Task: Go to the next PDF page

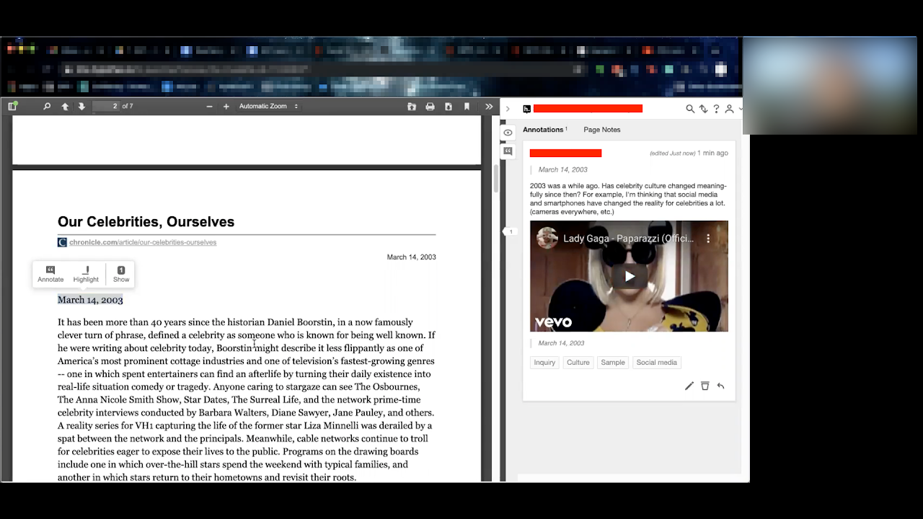Action: coord(81,106)
